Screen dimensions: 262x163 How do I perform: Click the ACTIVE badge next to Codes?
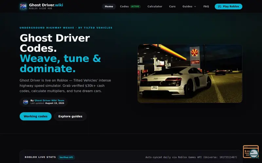135,7
